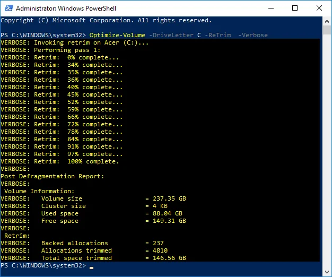This screenshot has height=277, width=332.
Task: Click the 'Retrim: 97% complete' line
Action: click(62, 154)
